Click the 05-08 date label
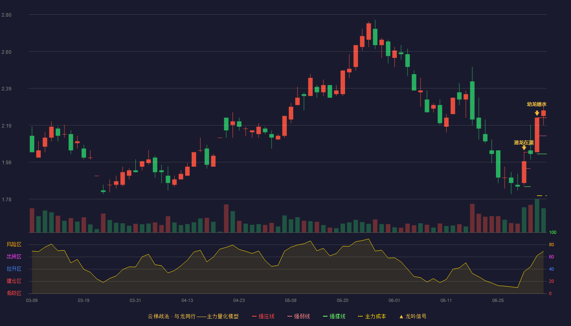This screenshot has height=326, width=571. coord(291,300)
